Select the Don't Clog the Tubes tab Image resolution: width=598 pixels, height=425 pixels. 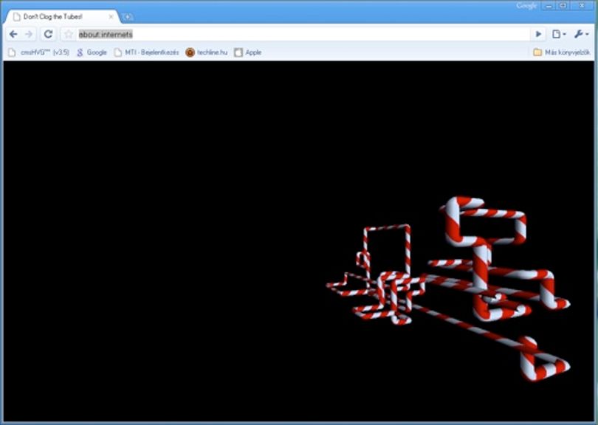click(x=61, y=17)
